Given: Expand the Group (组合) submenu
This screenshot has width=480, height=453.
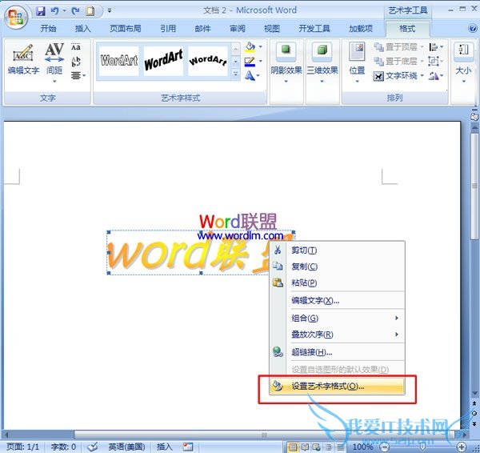Looking at the screenshot, I should coord(344,318).
